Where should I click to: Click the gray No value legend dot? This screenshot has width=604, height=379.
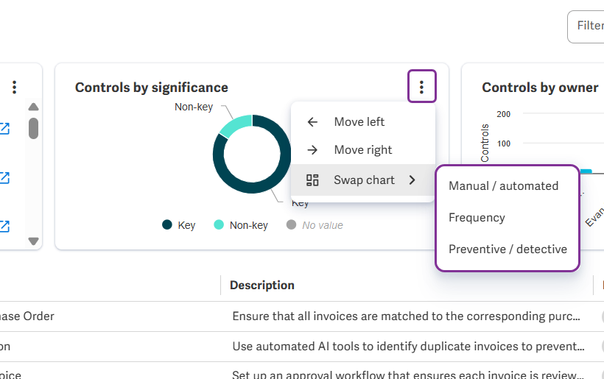click(291, 224)
